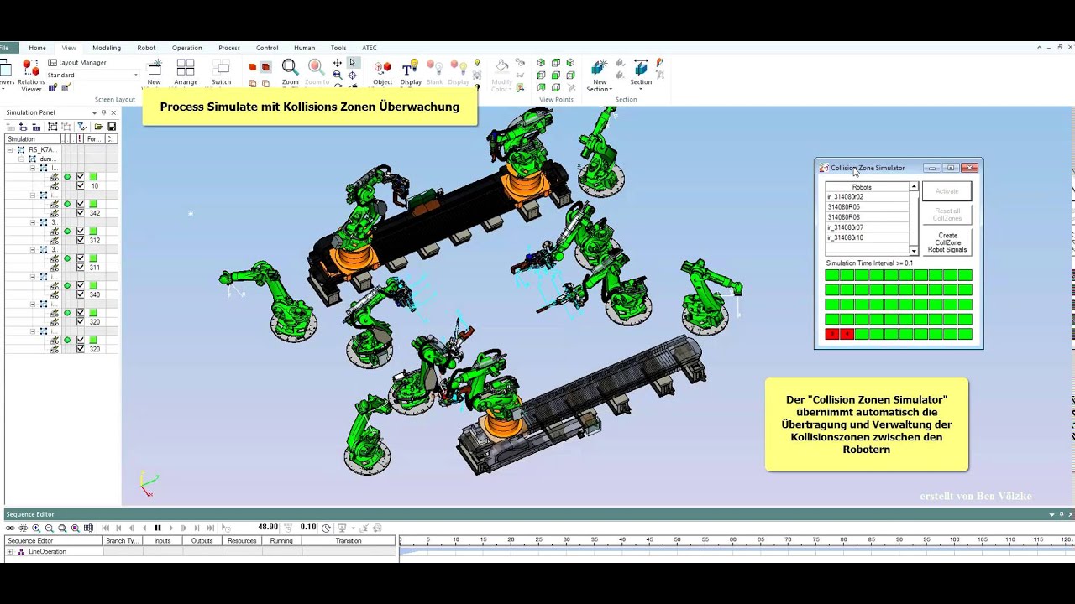Click Create CollZone Robot Signals button
Screen dimensions: 1075x604
tap(947, 242)
